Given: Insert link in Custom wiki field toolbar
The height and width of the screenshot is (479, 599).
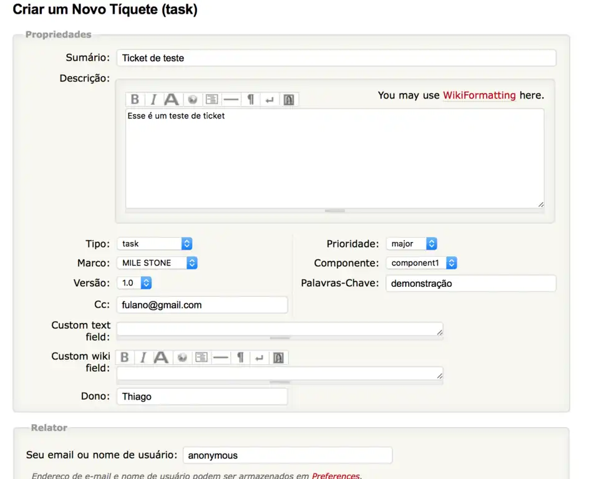Looking at the screenshot, I should (183, 357).
